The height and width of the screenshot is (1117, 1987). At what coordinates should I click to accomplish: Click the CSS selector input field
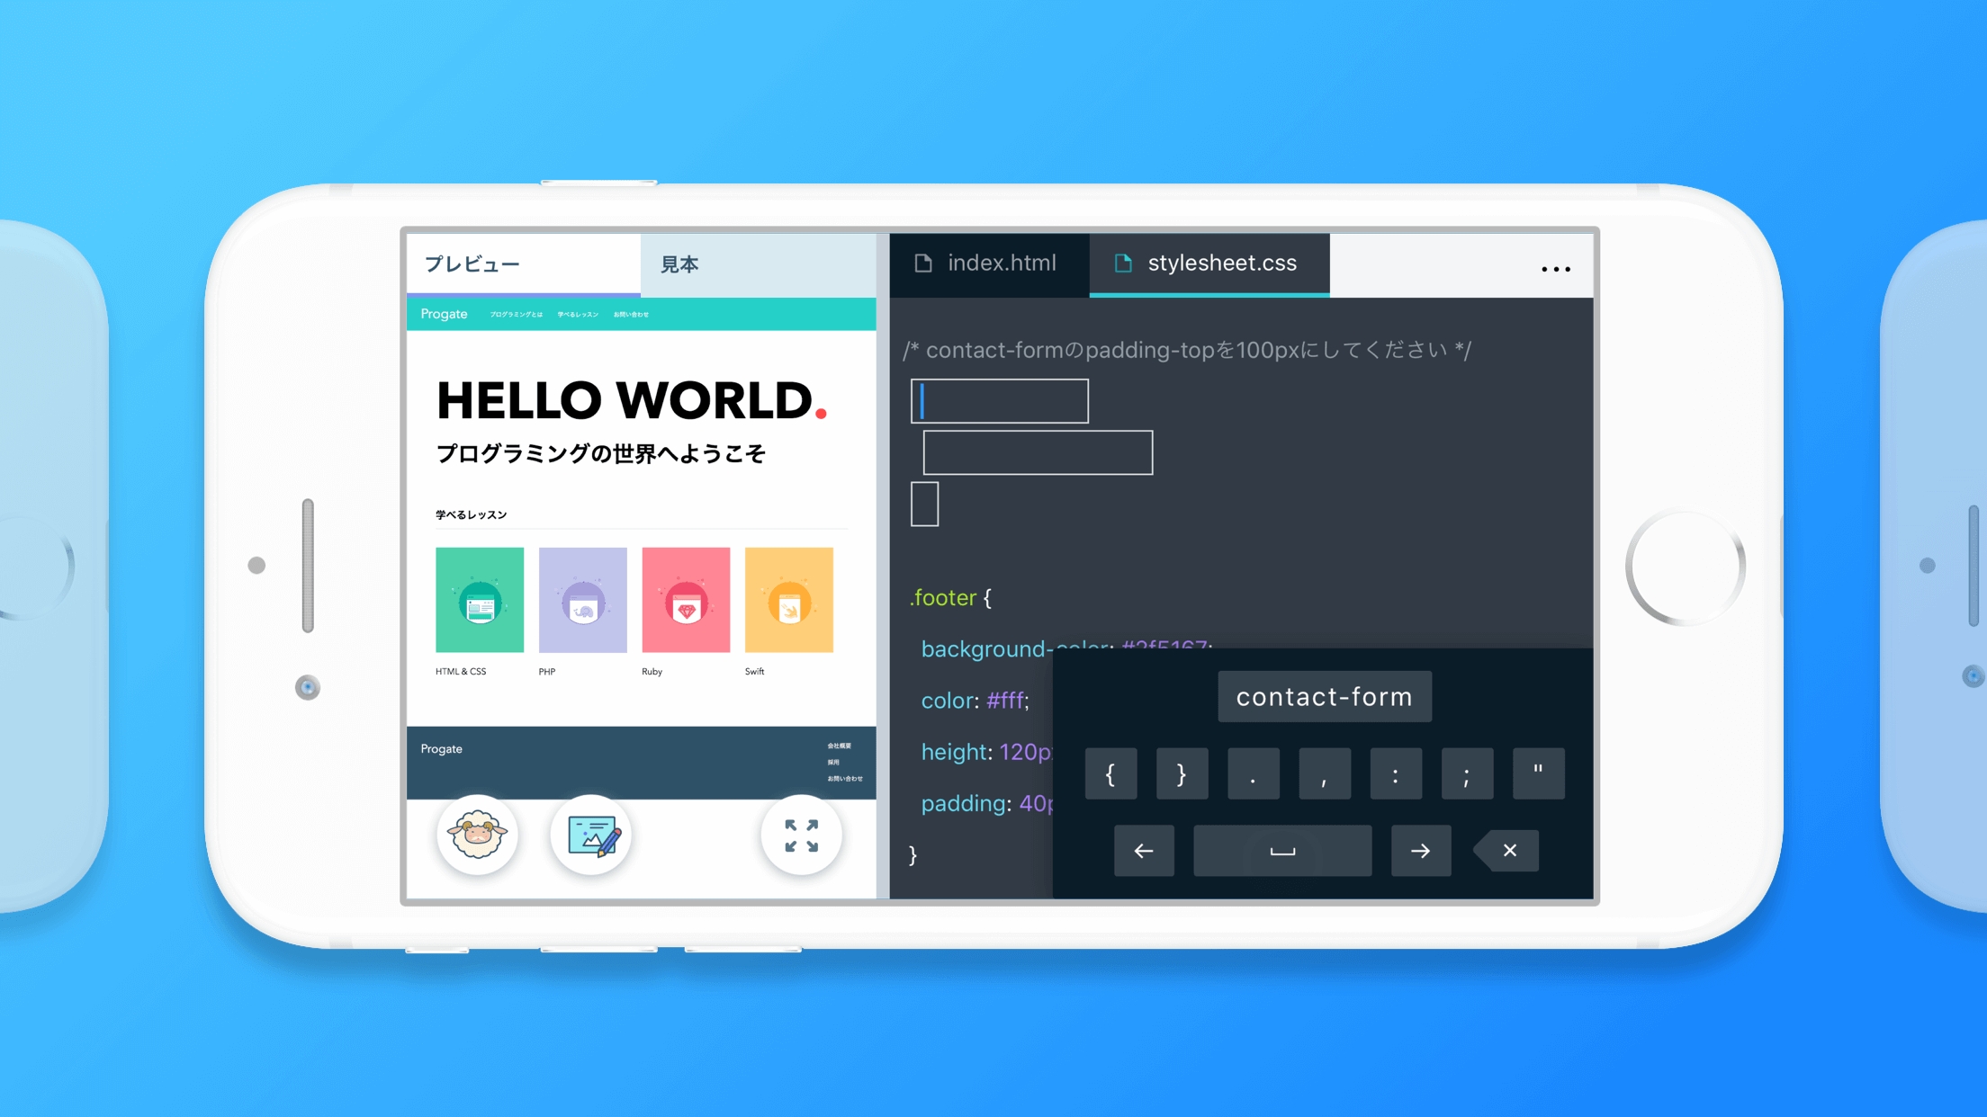point(996,399)
